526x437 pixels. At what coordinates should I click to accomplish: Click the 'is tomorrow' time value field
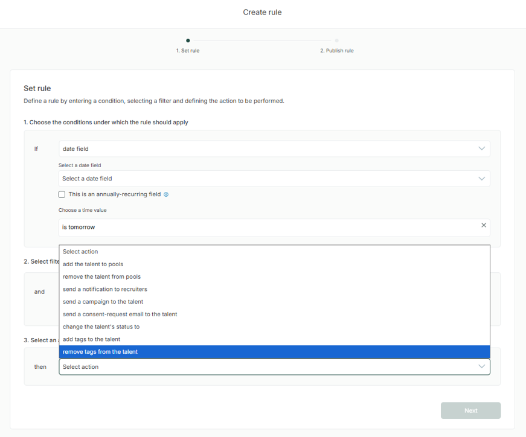click(x=266, y=228)
